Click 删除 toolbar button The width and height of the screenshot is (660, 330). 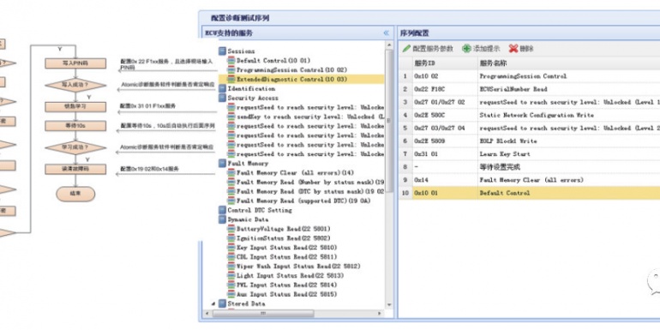[521, 48]
